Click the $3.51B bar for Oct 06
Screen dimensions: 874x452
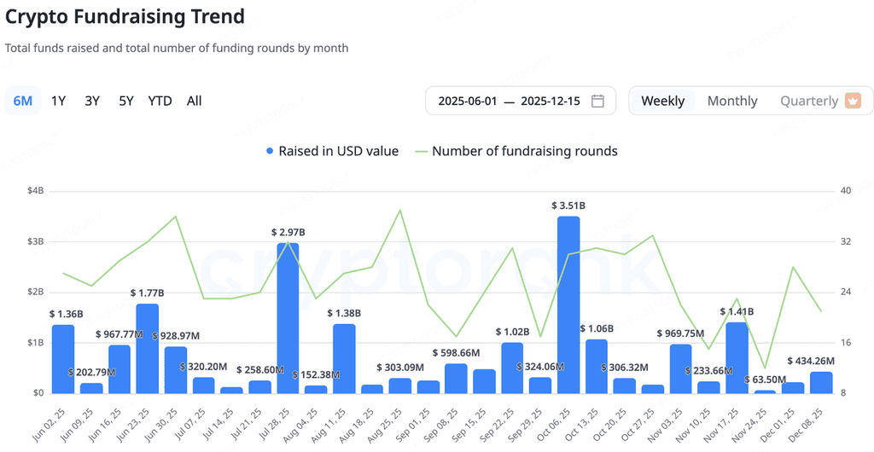568,305
